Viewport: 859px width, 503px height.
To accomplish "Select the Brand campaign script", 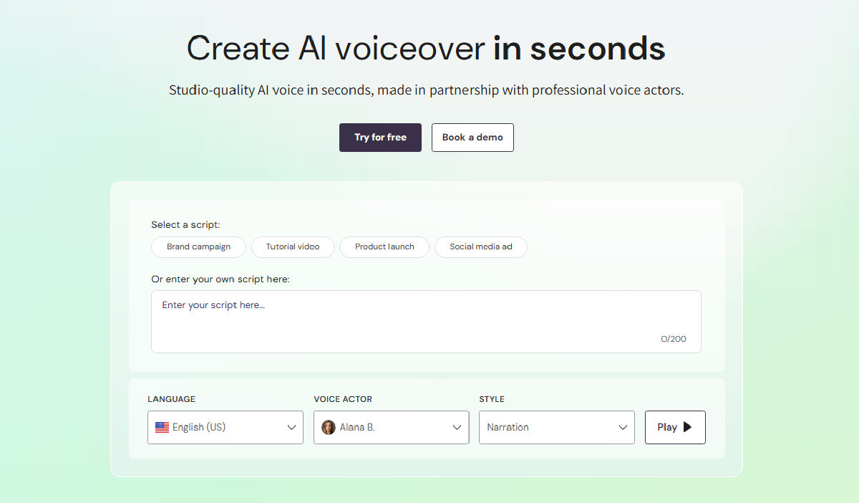I will click(x=198, y=246).
